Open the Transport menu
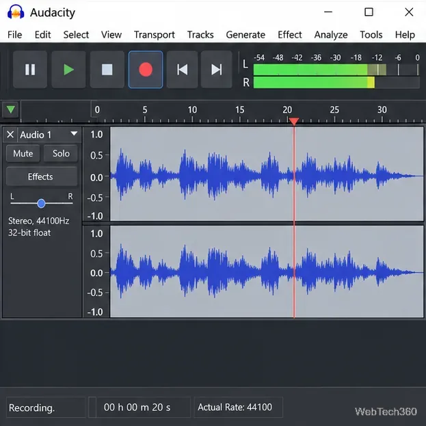 coord(155,35)
